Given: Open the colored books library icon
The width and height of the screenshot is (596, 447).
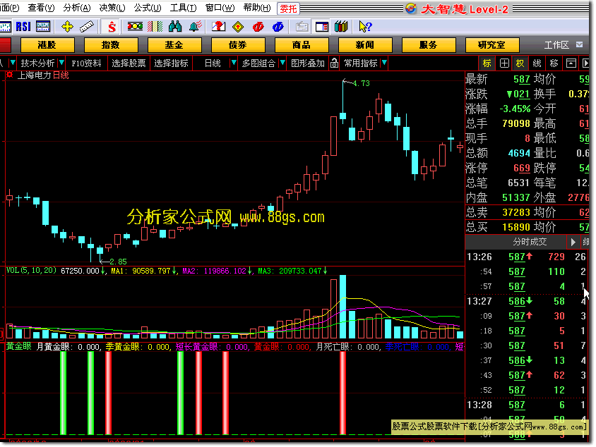Looking at the screenshot, I should 341,27.
